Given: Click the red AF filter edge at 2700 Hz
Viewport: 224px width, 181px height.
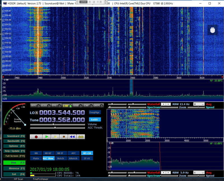Looking at the screenshot, I should tap(160, 156).
